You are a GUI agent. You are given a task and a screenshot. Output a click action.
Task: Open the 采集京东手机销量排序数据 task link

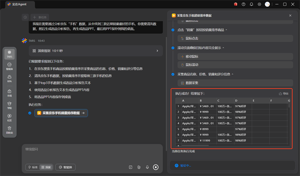point(62,113)
